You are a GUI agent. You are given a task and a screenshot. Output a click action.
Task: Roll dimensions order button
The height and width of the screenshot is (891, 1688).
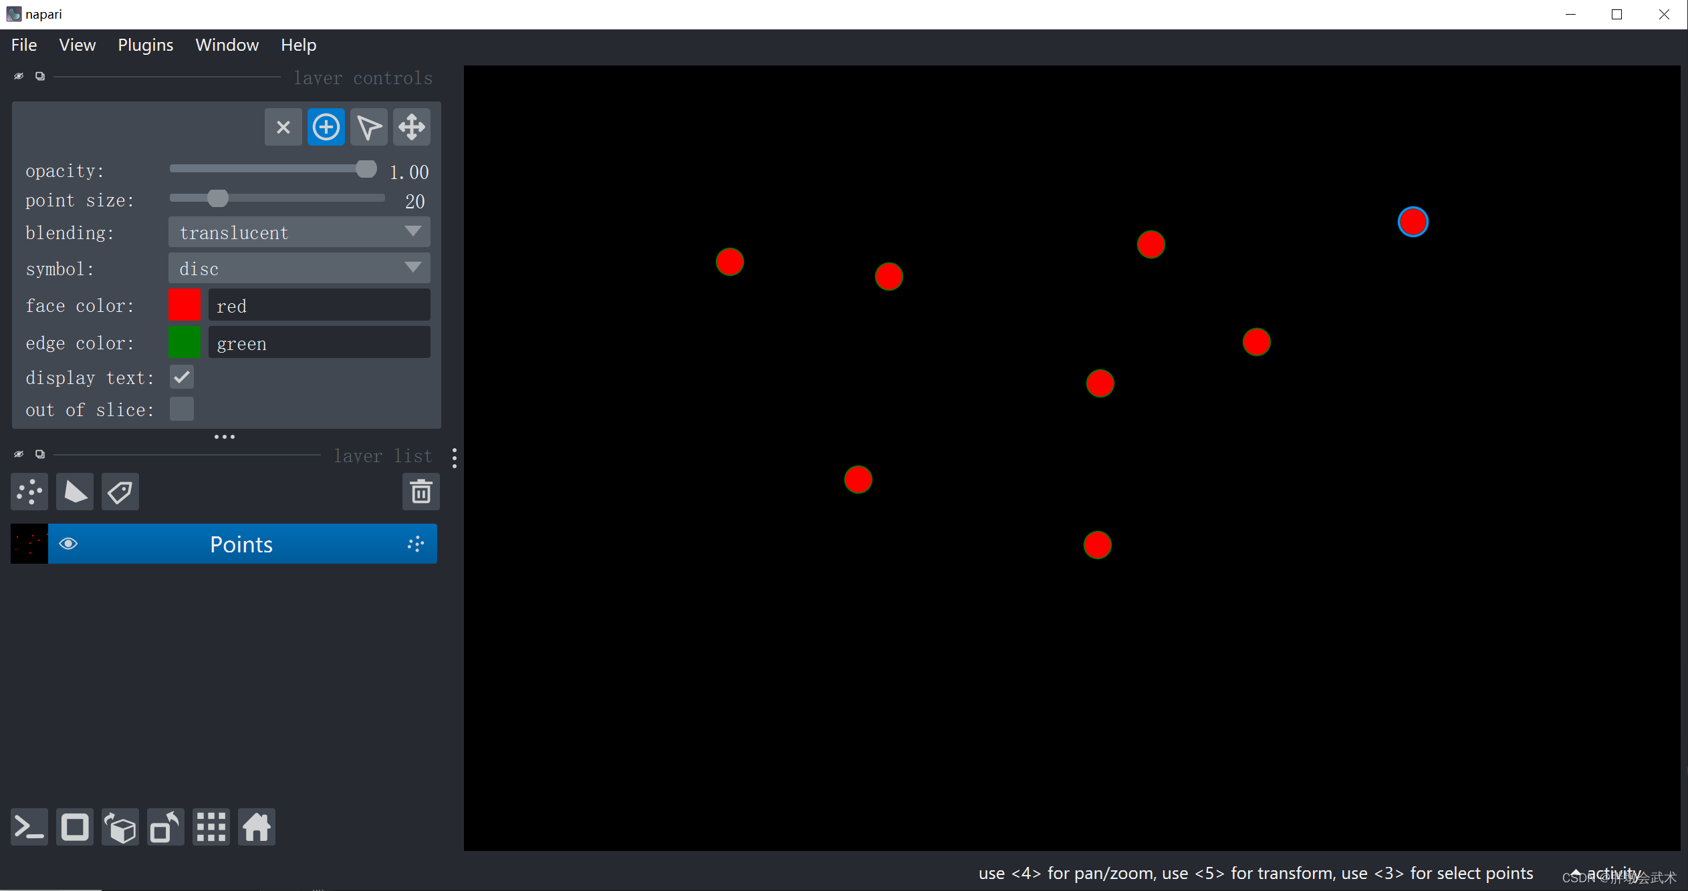click(120, 828)
